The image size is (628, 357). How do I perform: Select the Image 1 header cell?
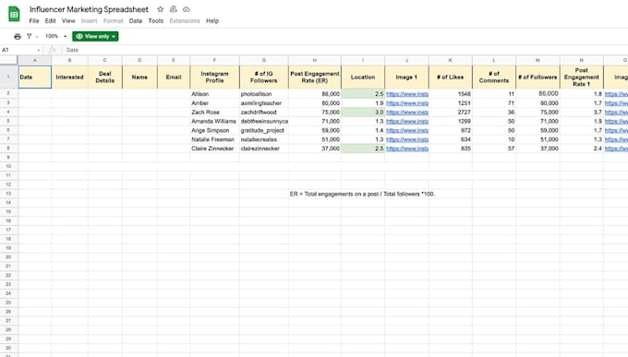click(406, 77)
